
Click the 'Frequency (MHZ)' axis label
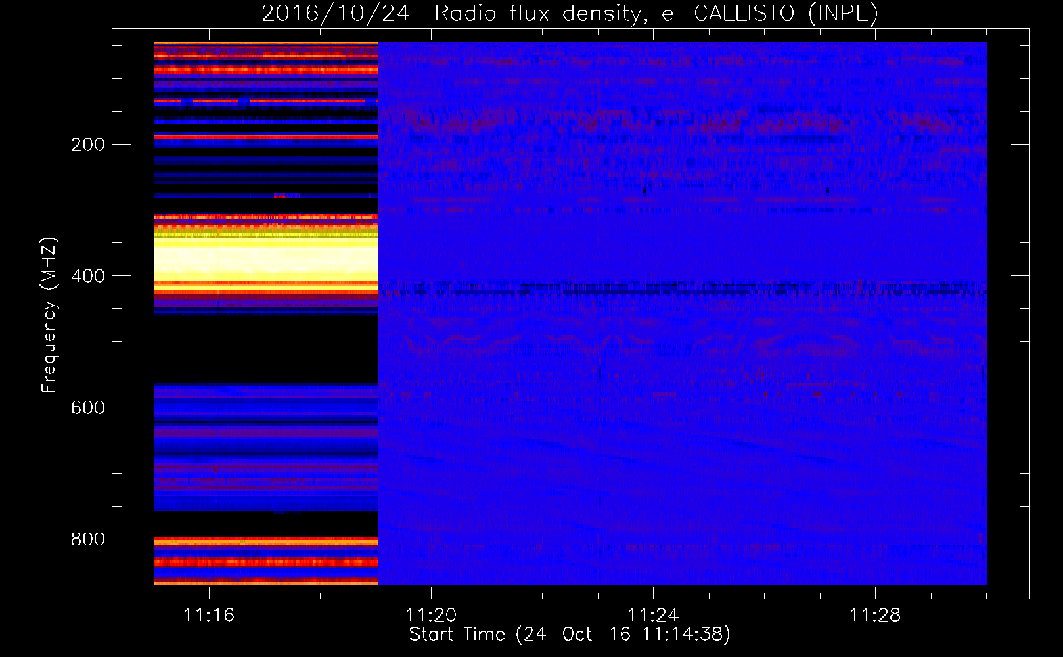(x=49, y=315)
